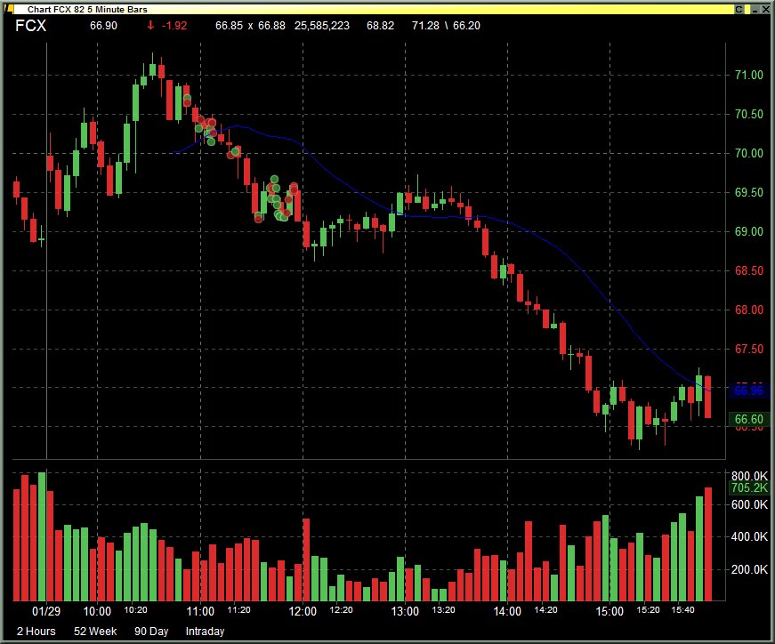
Task: Click the 600.0K volume axis label
Action: click(749, 504)
